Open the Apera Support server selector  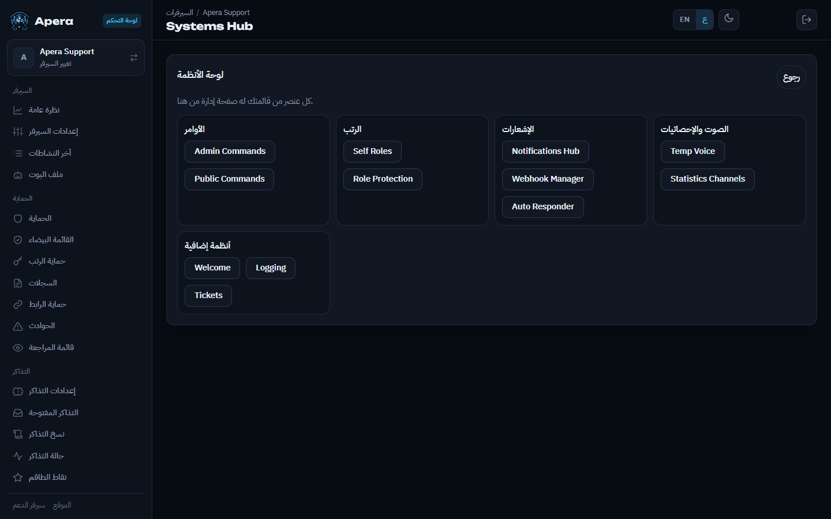pyautogui.click(x=76, y=58)
